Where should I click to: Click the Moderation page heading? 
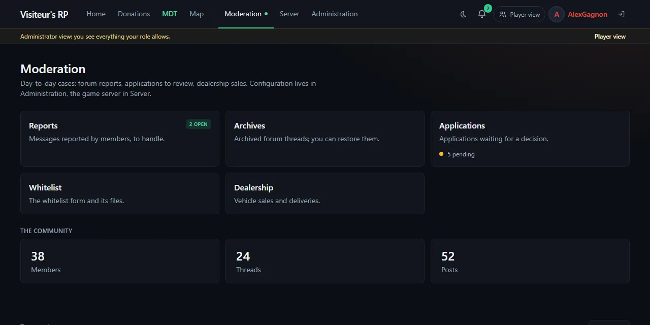(53, 69)
